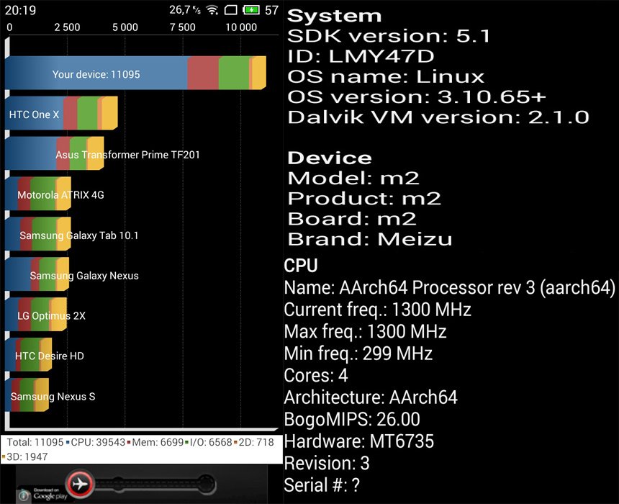The image size is (619, 504).
Task: Select the LG Optimus 2X bar
Action: click(x=36, y=315)
